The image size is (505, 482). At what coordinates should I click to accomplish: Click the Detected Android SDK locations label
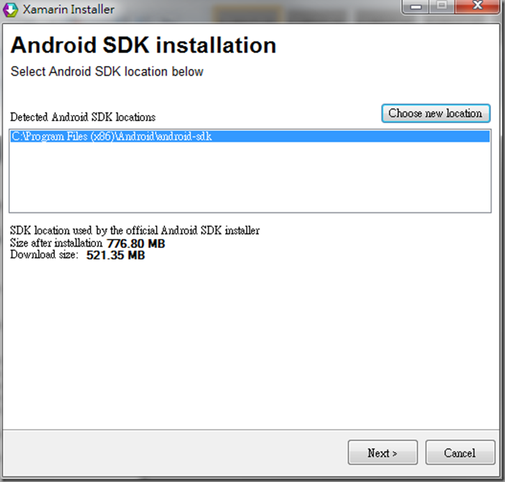(x=83, y=117)
